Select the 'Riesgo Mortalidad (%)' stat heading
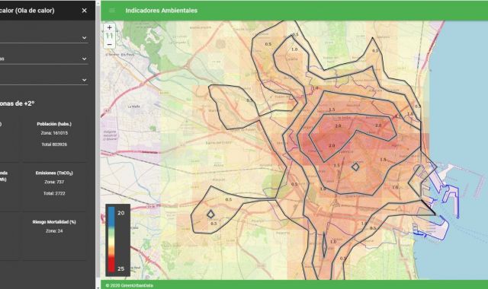 [x=54, y=222]
